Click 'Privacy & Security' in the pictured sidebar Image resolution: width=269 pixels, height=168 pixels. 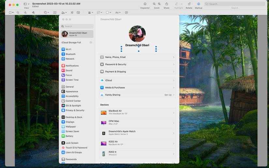click(x=75, y=110)
